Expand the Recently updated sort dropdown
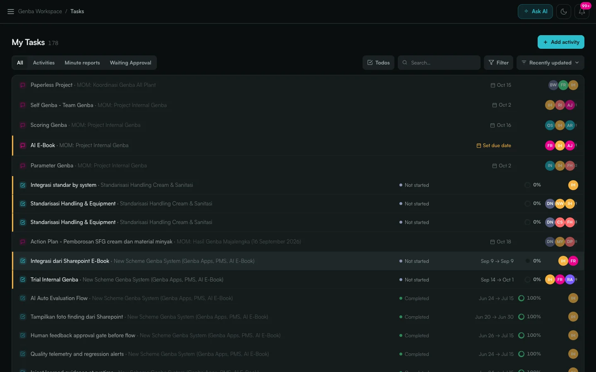The image size is (596, 372). point(550,63)
